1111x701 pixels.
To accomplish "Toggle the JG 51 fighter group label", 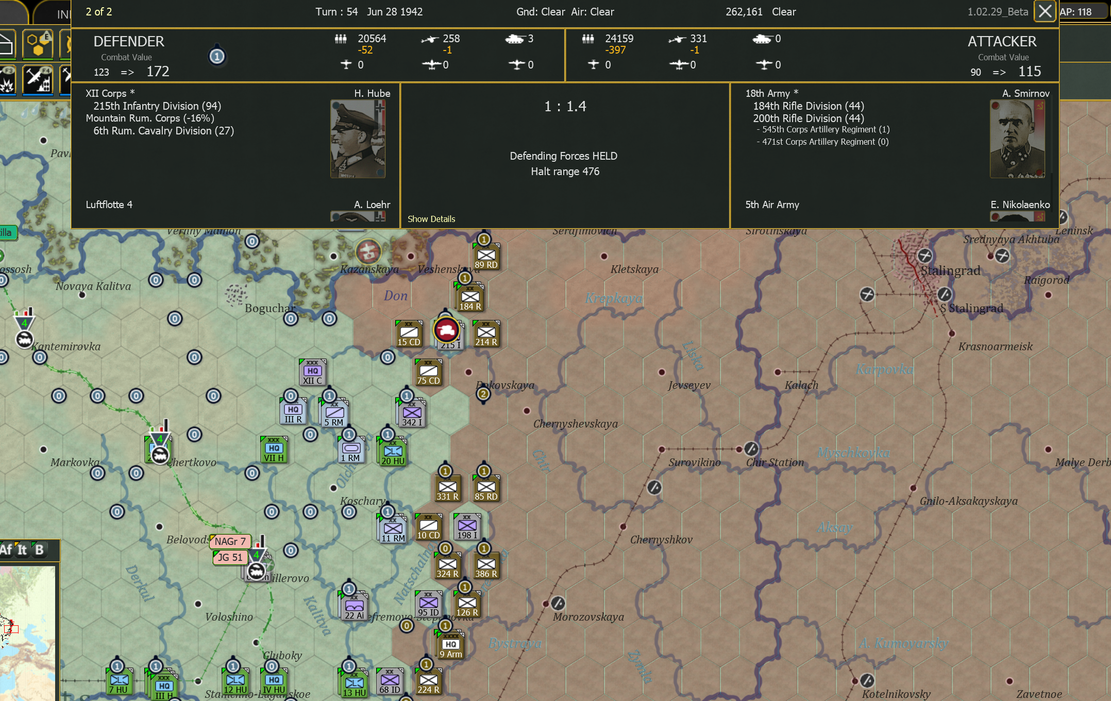I will point(230,557).
